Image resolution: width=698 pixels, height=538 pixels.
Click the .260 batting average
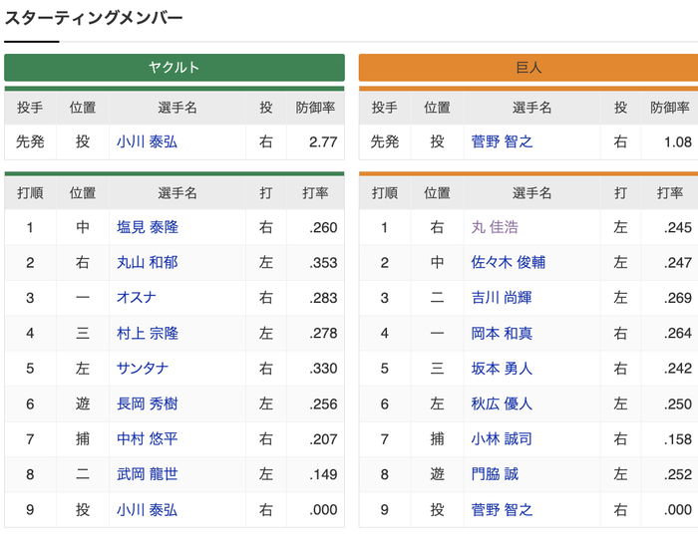pyautogui.click(x=323, y=227)
